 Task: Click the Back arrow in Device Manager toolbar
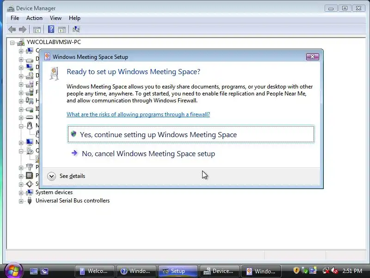coord(12,29)
